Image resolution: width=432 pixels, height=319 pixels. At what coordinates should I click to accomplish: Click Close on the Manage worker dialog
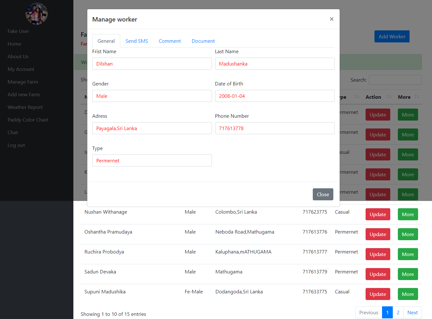323,194
